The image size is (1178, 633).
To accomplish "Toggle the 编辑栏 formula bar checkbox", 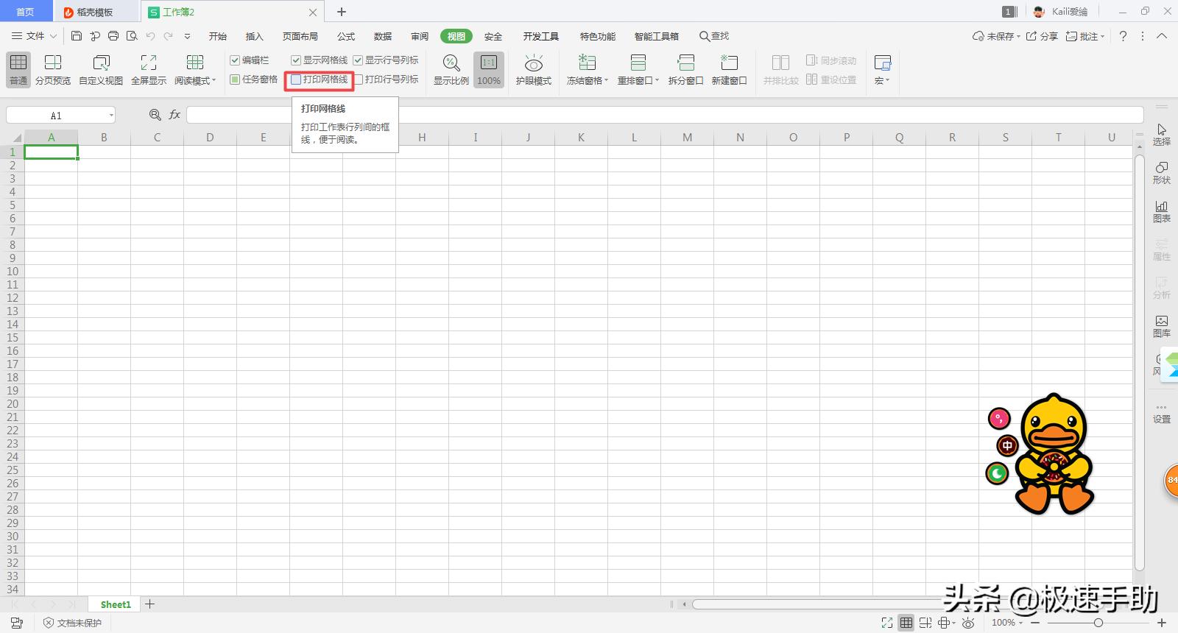I will pos(235,60).
